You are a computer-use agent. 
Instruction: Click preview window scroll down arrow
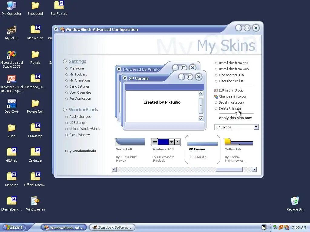pos(201,119)
